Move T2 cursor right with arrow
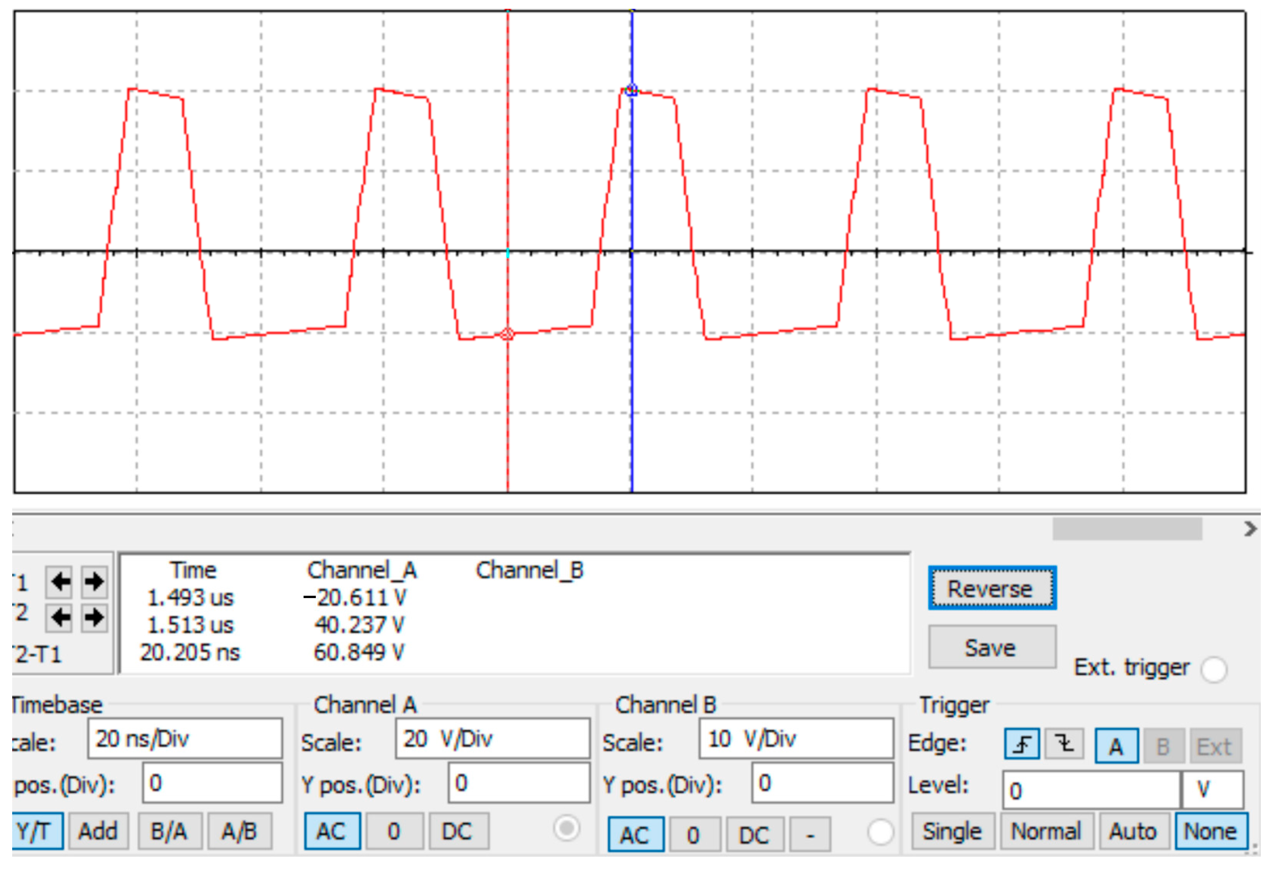 pyautogui.click(x=94, y=617)
